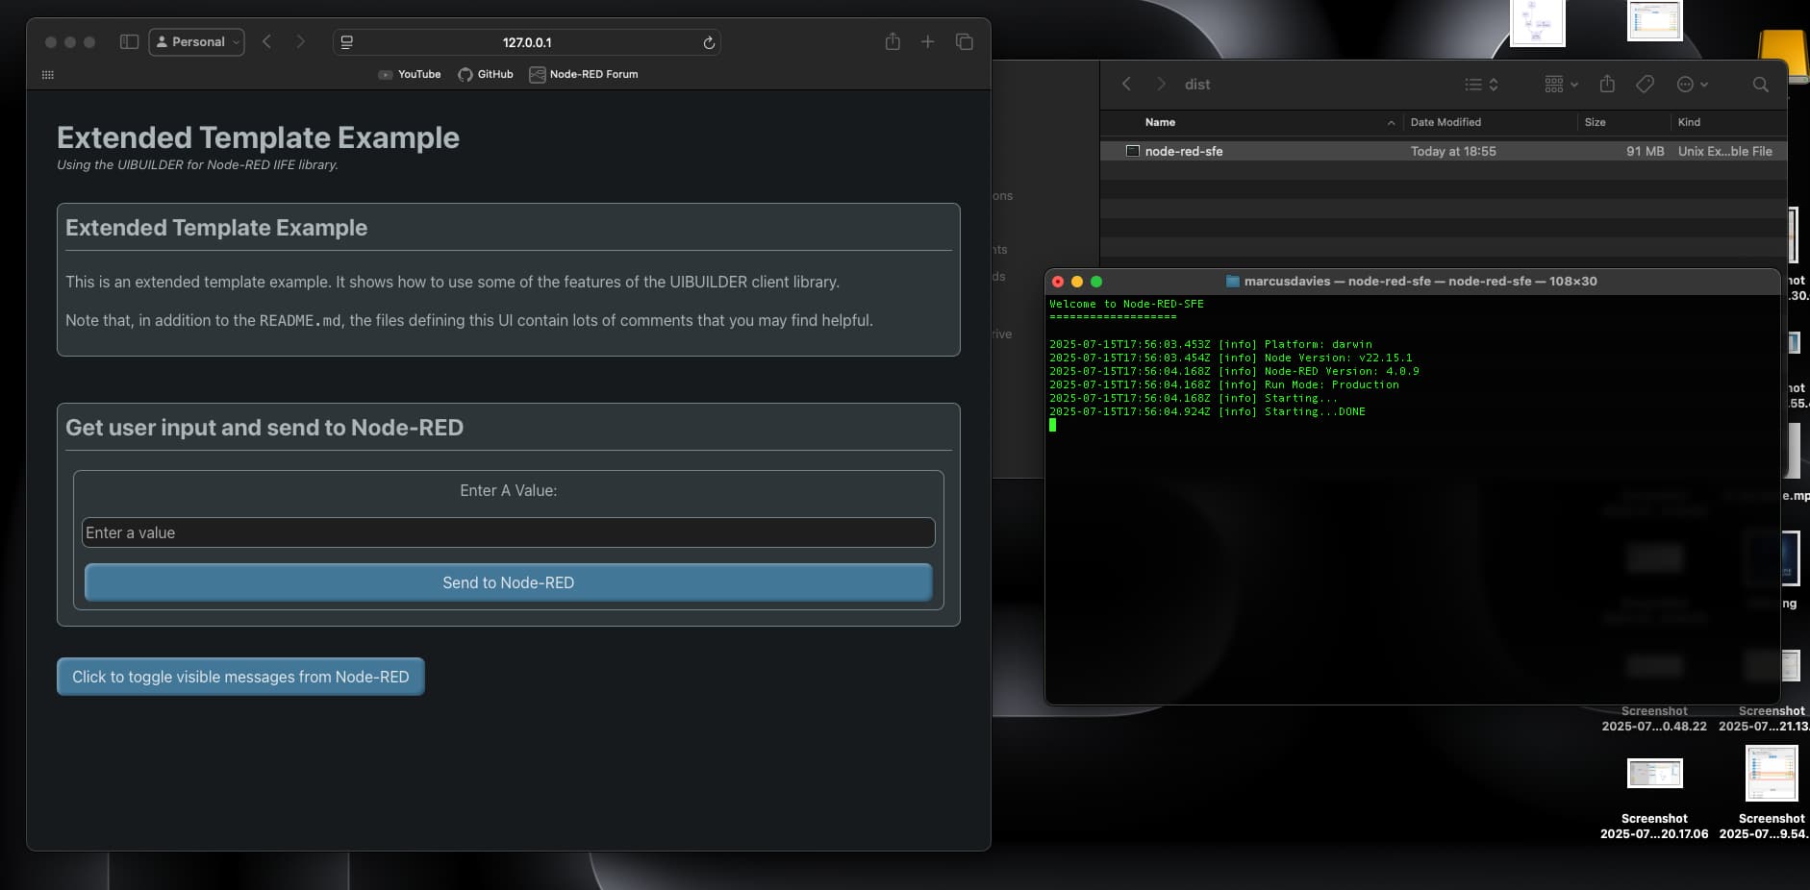Open Finder action ellipsis menu

click(x=1693, y=85)
